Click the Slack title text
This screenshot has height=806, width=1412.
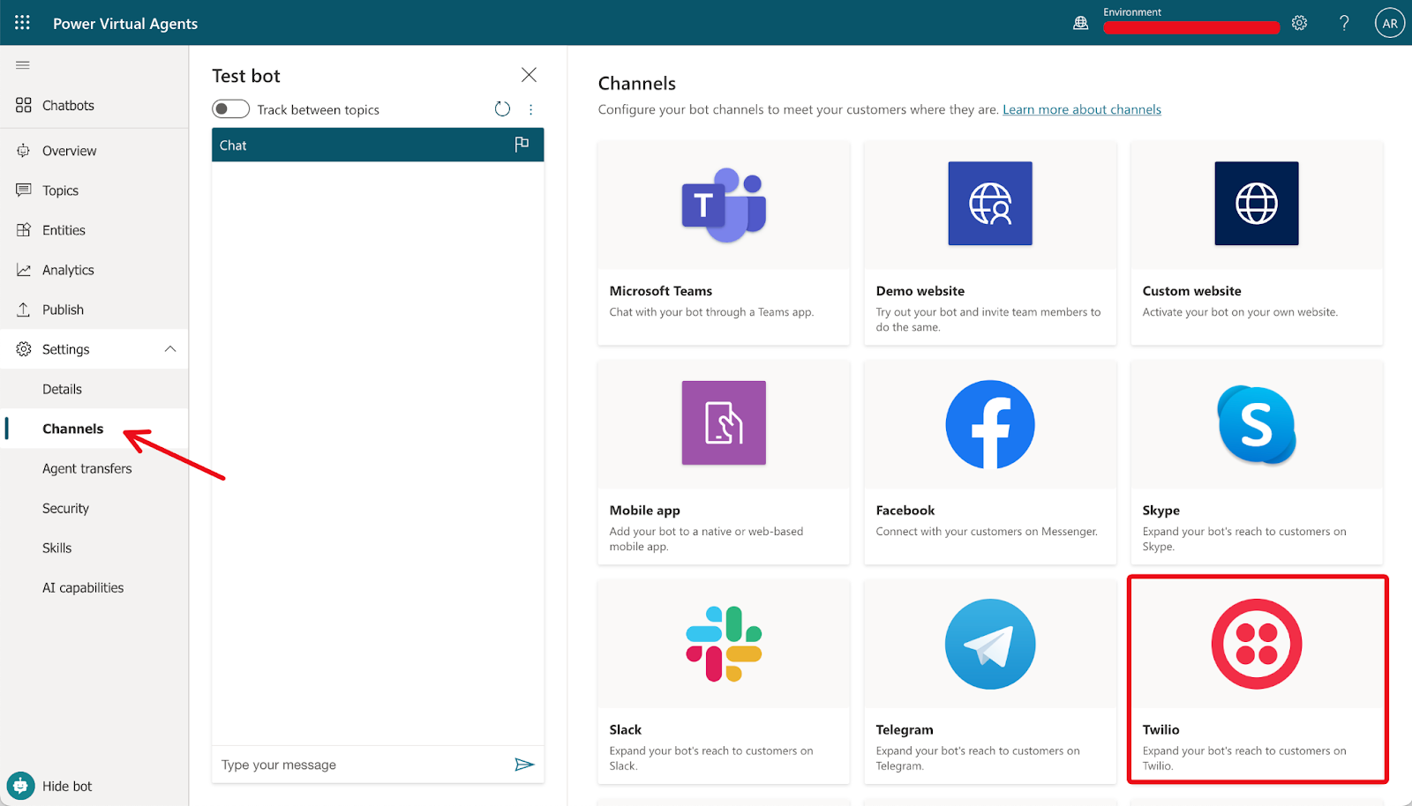[625, 730]
